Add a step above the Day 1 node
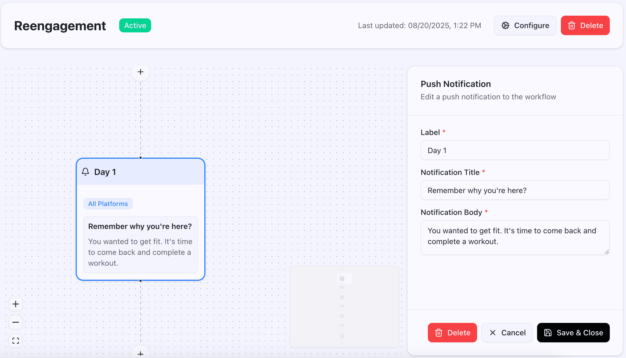Viewport: 626px width, 358px height. click(140, 72)
